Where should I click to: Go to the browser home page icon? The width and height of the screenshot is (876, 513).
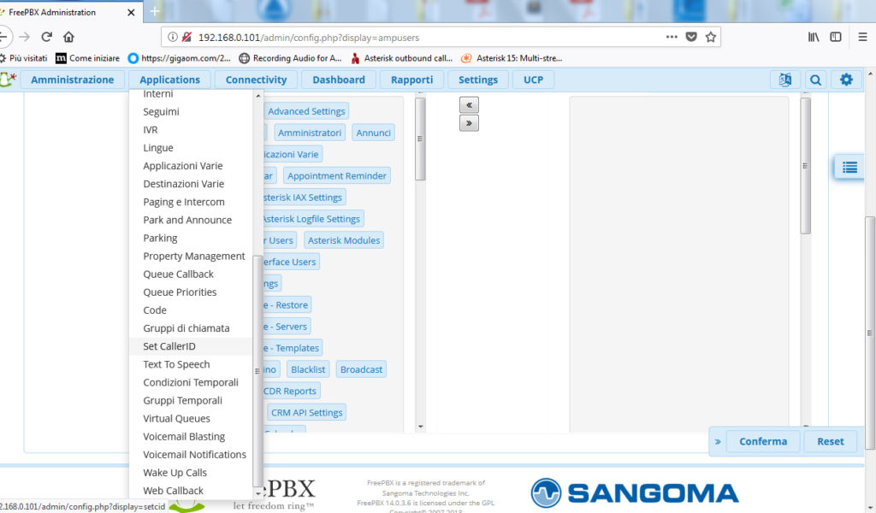click(68, 37)
